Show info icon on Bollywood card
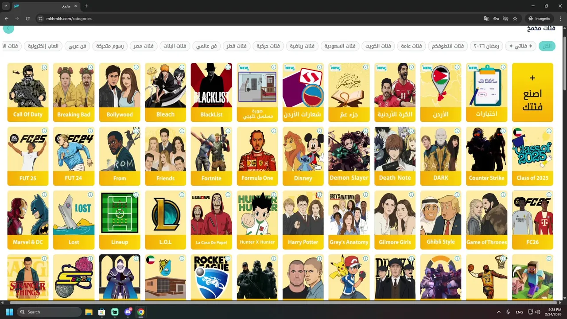Image resolution: width=567 pixels, height=319 pixels. click(x=136, y=67)
